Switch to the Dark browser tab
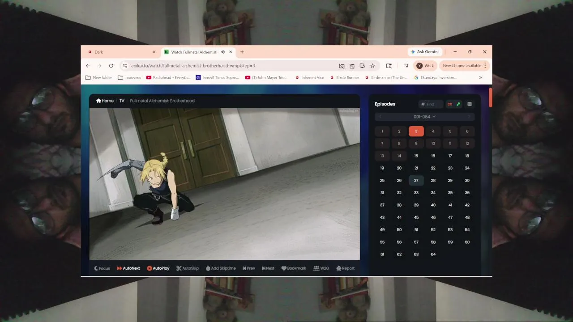 121,52
